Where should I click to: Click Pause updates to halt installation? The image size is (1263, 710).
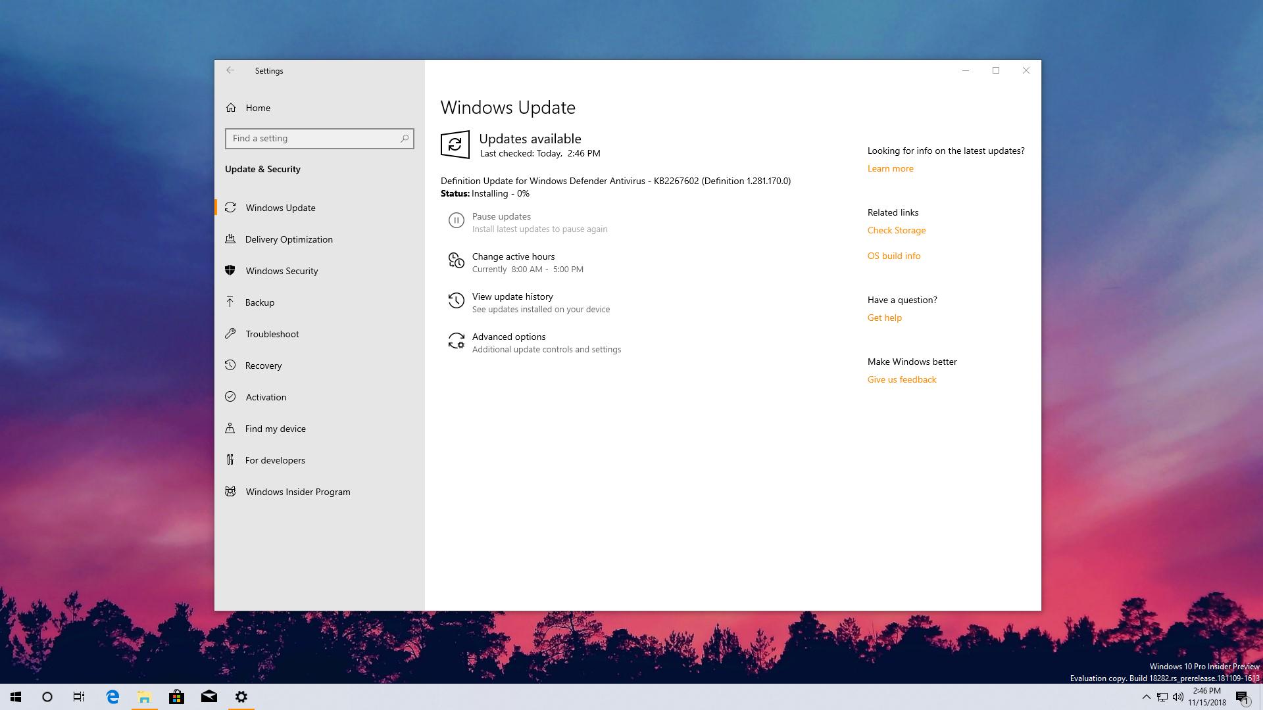pos(501,216)
